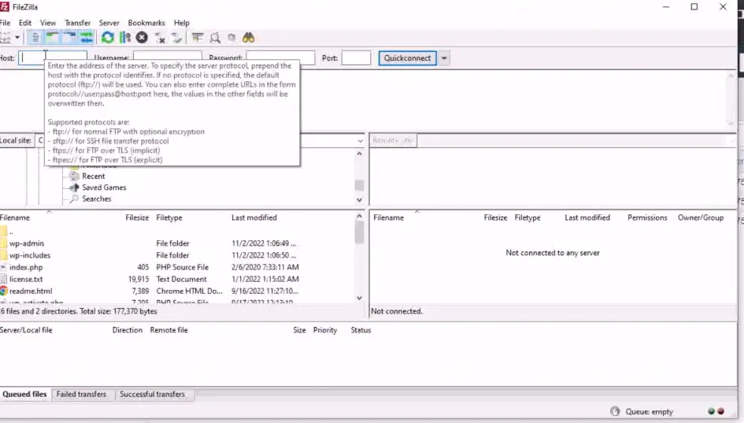
Task: Select the parent directory '..' entry
Action: point(11,232)
